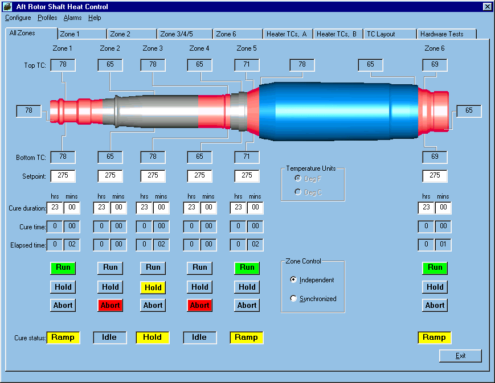Screen dimensions: 495x383
Task: Click the blue rotor body section
Action: tap(336, 111)
